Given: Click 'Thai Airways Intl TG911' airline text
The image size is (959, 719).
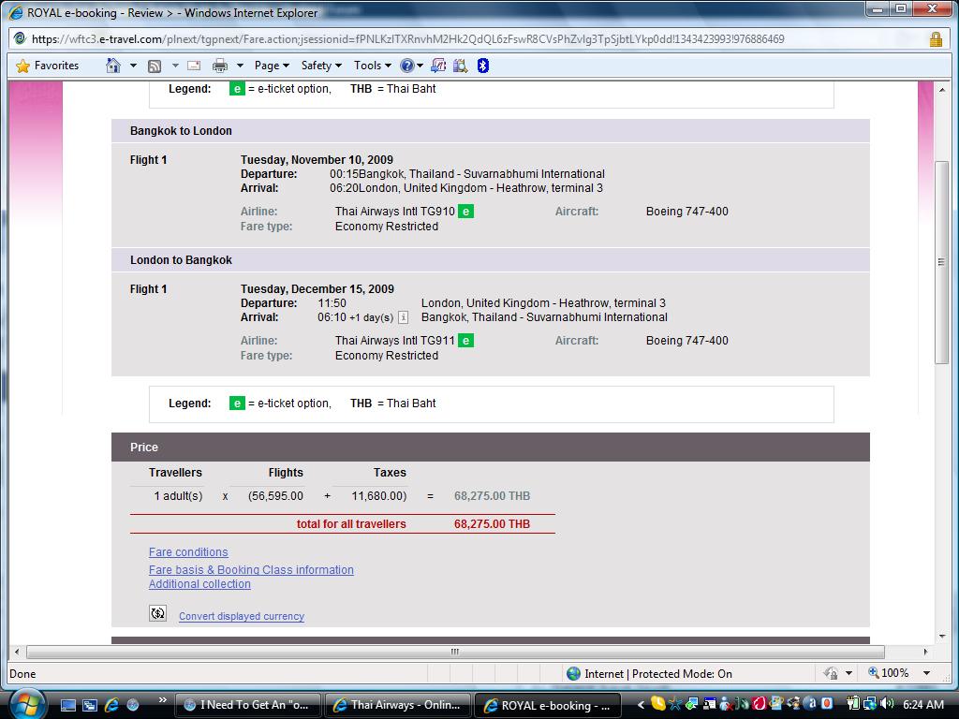Looking at the screenshot, I should click(x=394, y=341).
